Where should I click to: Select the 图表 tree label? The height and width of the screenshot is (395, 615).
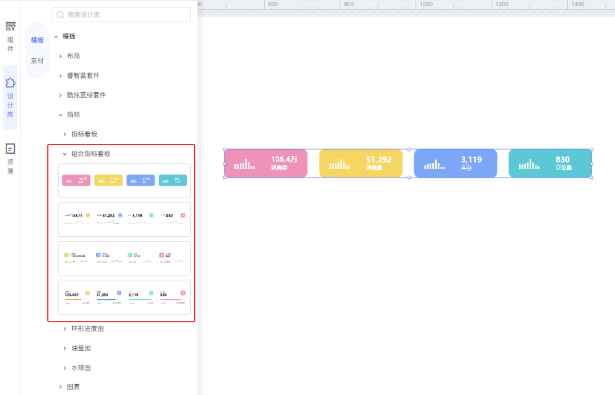(73, 387)
